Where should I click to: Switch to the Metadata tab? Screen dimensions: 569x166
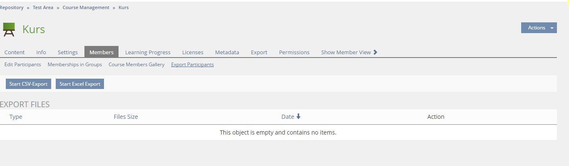[x=227, y=52]
